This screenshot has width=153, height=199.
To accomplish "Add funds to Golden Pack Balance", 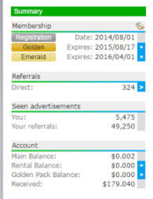I will click(x=141, y=175).
